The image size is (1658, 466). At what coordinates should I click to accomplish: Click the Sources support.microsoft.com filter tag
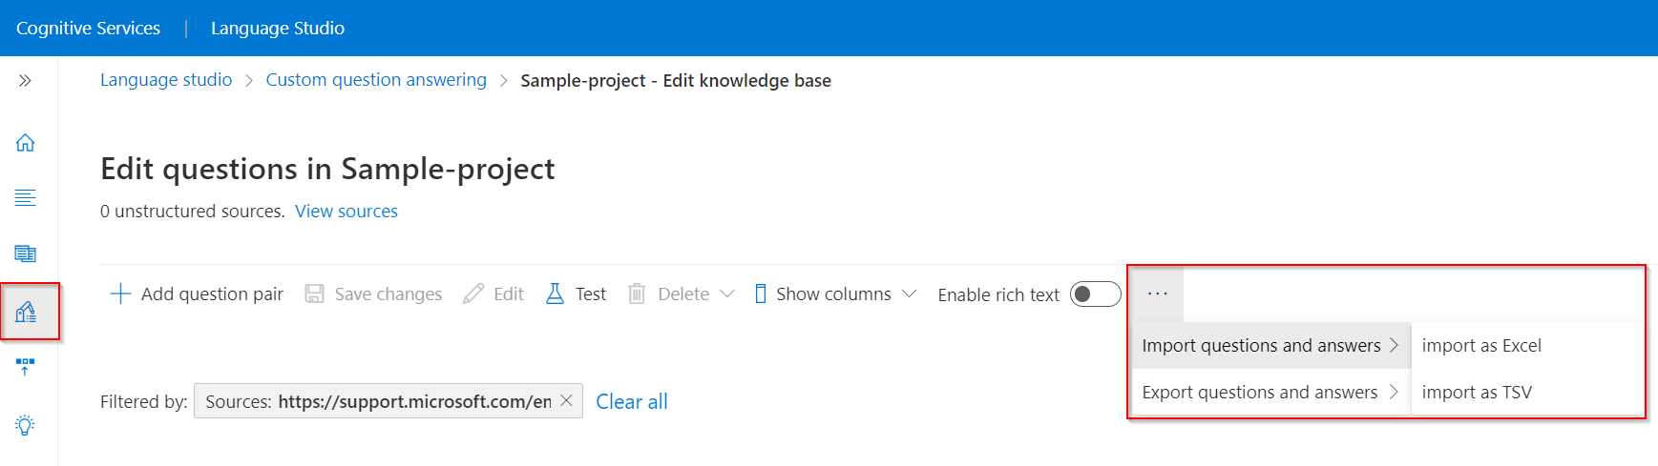pos(388,401)
